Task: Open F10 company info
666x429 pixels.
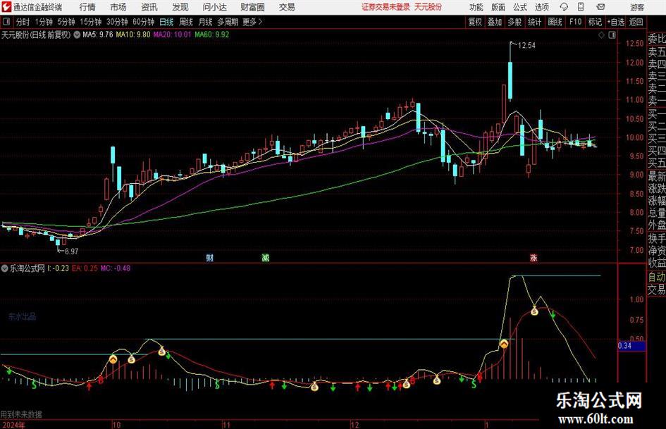Action: (x=575, y=22)
